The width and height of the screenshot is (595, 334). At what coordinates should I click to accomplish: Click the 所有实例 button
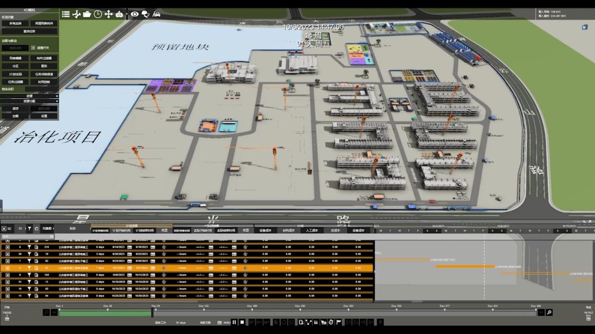(x=15, y=24)
